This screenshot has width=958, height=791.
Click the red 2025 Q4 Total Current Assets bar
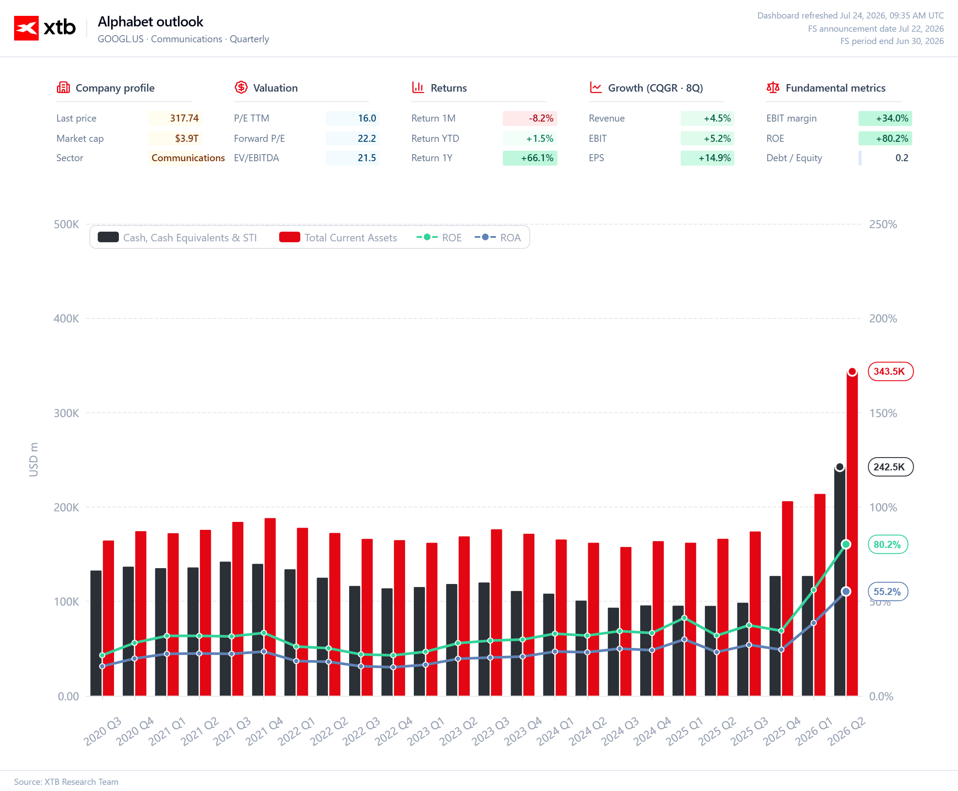tap(788, 599)
